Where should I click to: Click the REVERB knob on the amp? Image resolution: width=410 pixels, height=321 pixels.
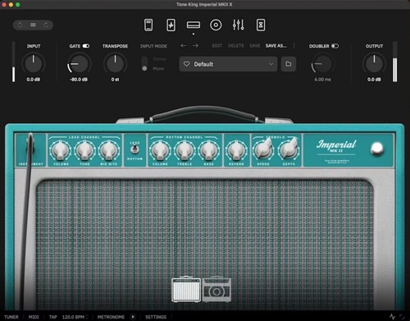(x=236, y=150)
